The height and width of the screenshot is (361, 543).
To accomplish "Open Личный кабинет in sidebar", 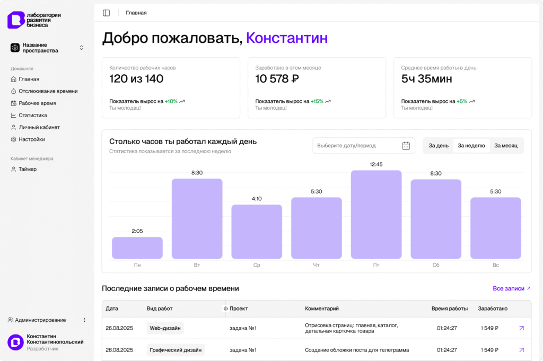I will tap(39, 127).
